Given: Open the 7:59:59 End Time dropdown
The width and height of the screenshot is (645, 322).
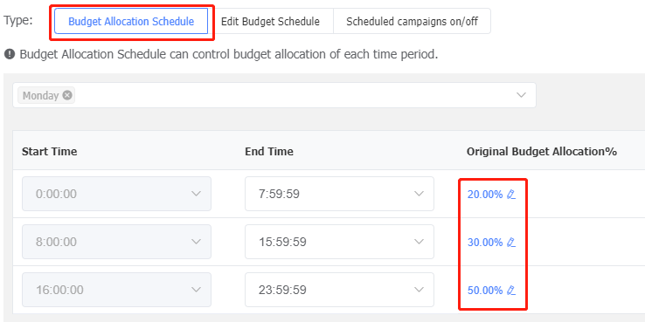Looking at the screenshot, I should tap(339, 194).
